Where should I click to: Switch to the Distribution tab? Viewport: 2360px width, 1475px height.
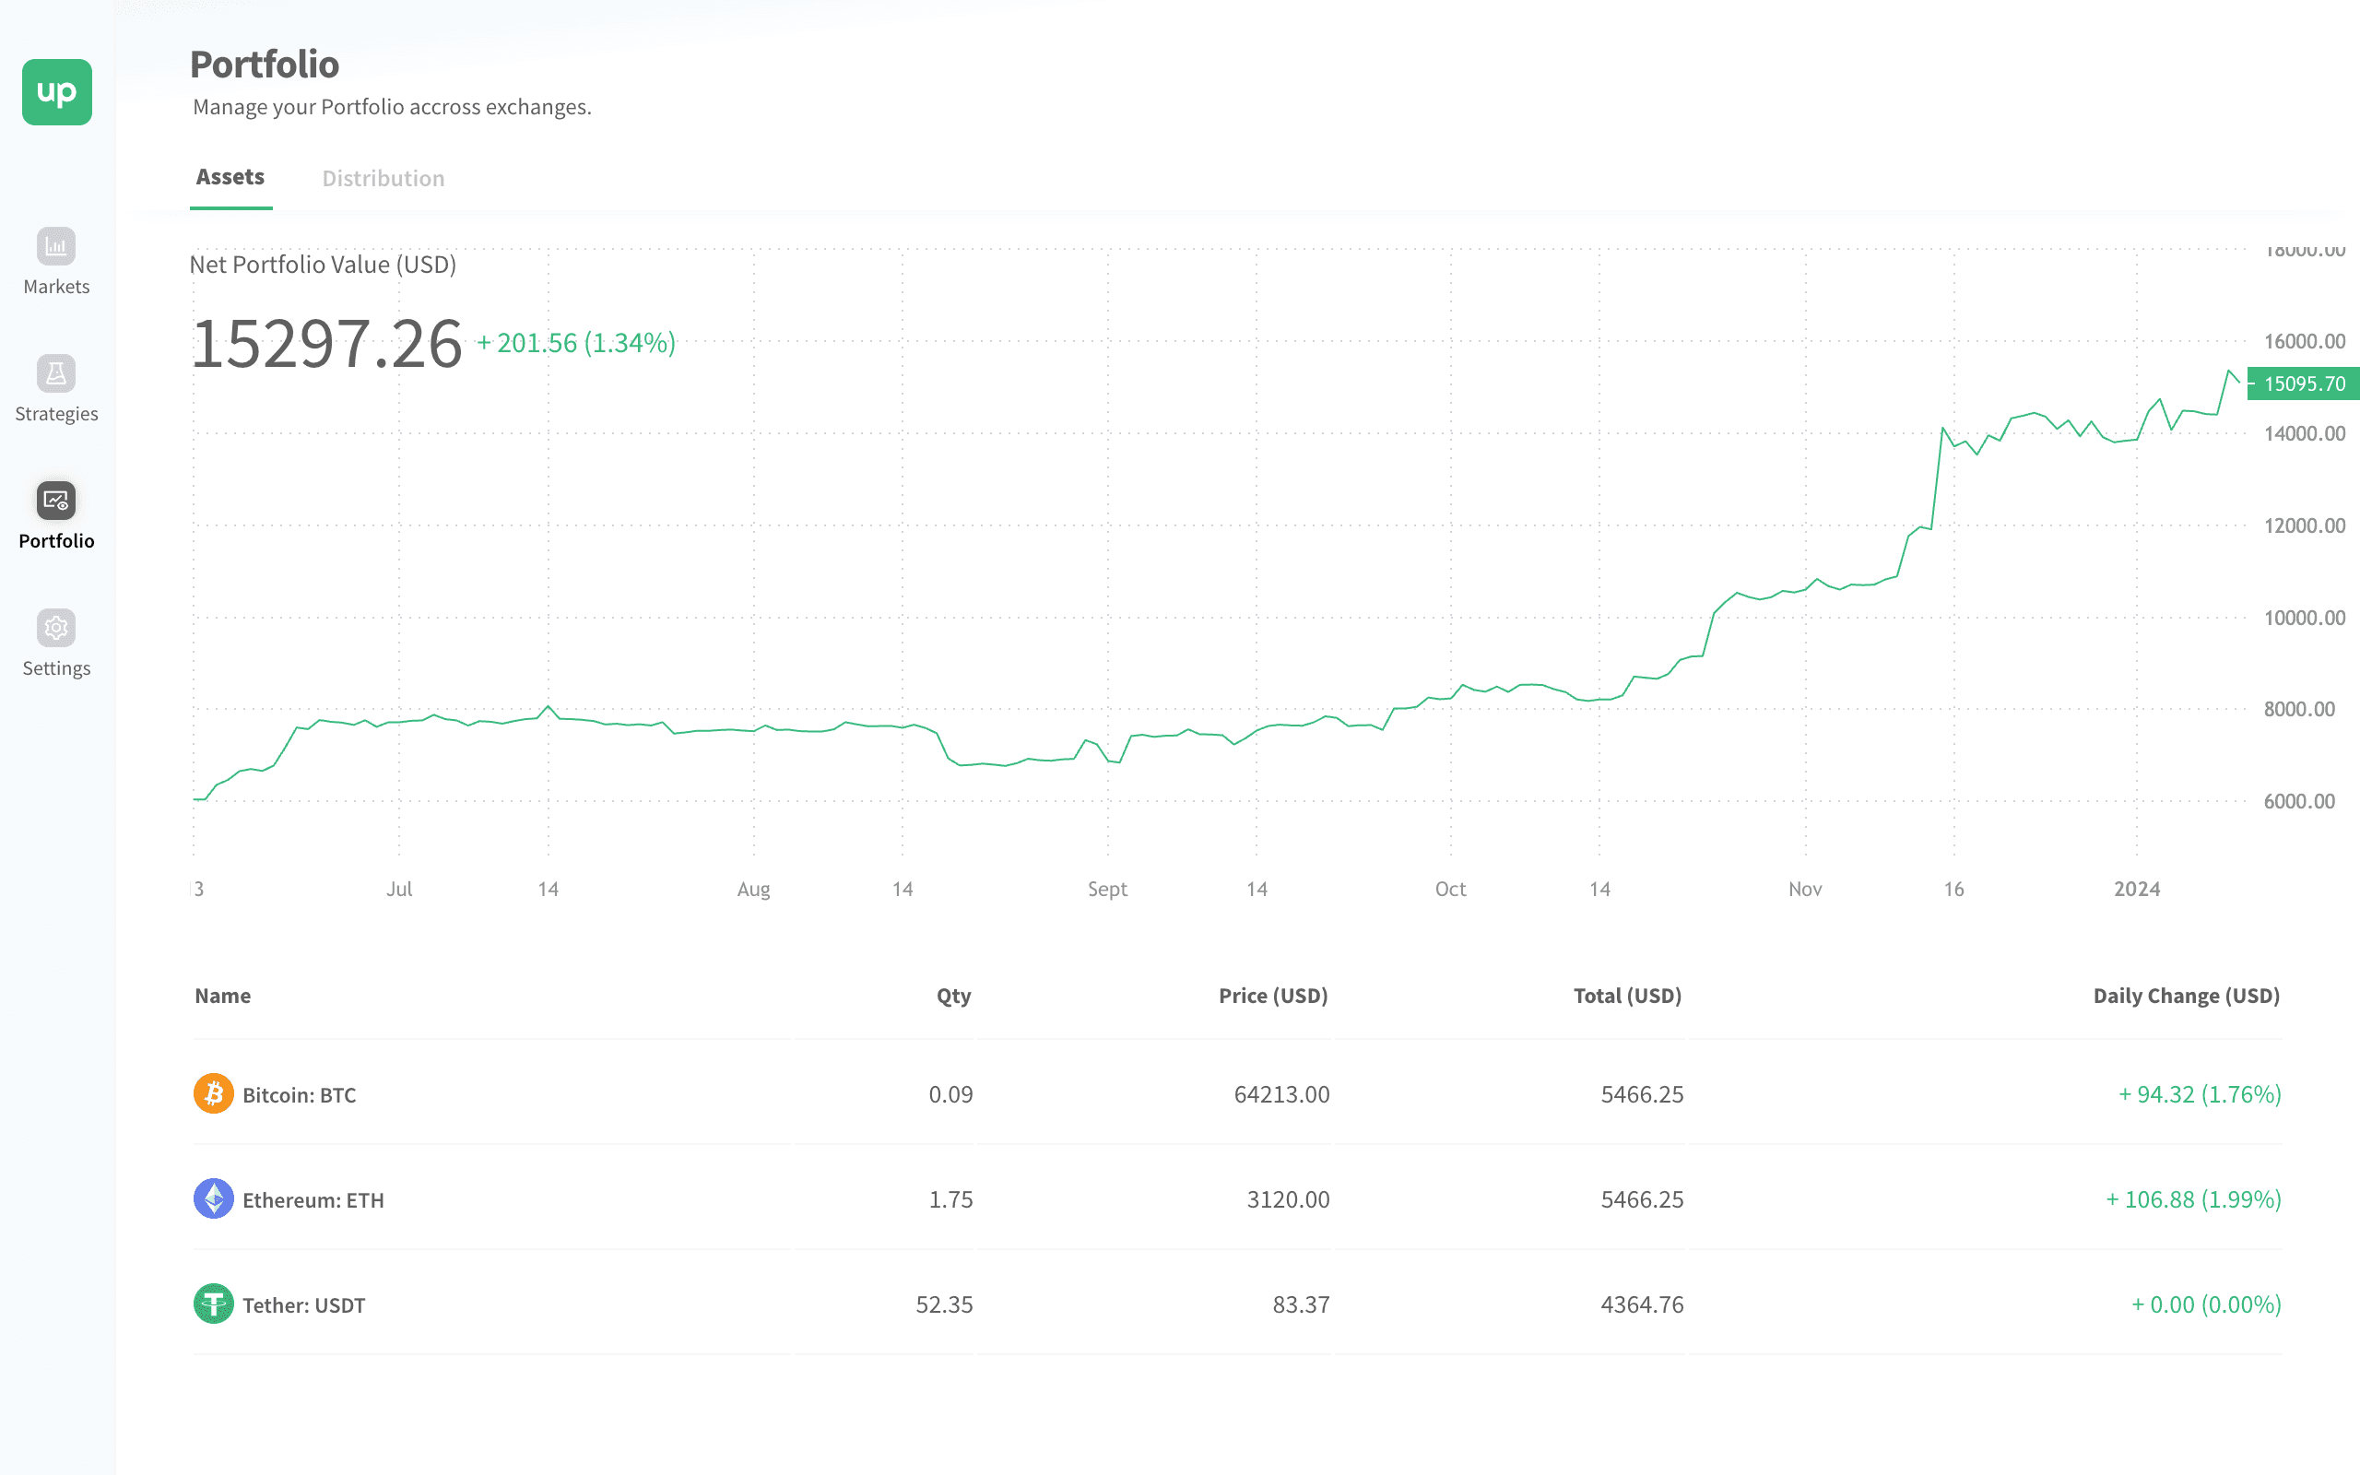coord(383,179)
